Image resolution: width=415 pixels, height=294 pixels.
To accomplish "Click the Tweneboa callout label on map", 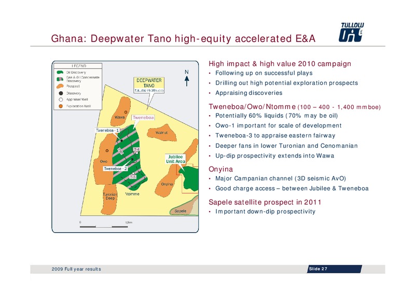I will point(143,118).
